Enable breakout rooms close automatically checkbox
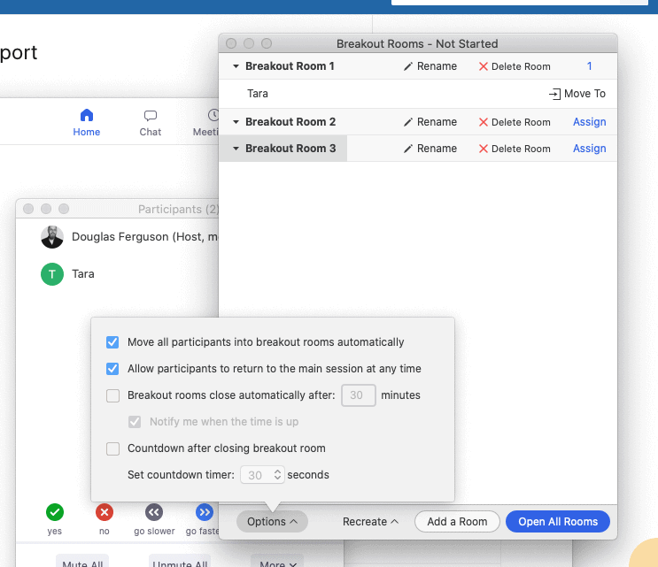The image size is (658, 567). pos(112,395)
